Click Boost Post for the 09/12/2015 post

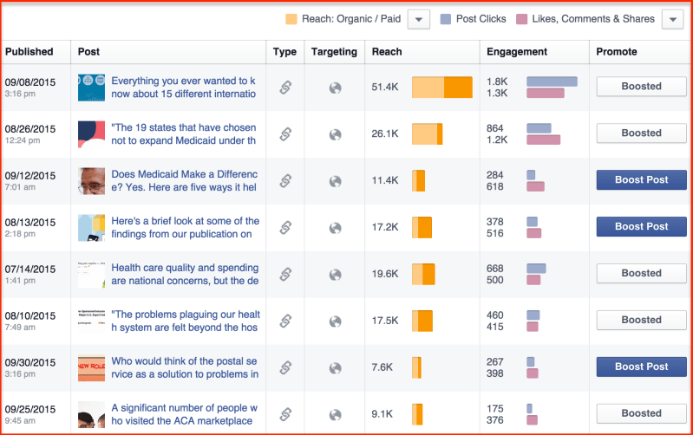pyautogui.click(x=641, y=180)
